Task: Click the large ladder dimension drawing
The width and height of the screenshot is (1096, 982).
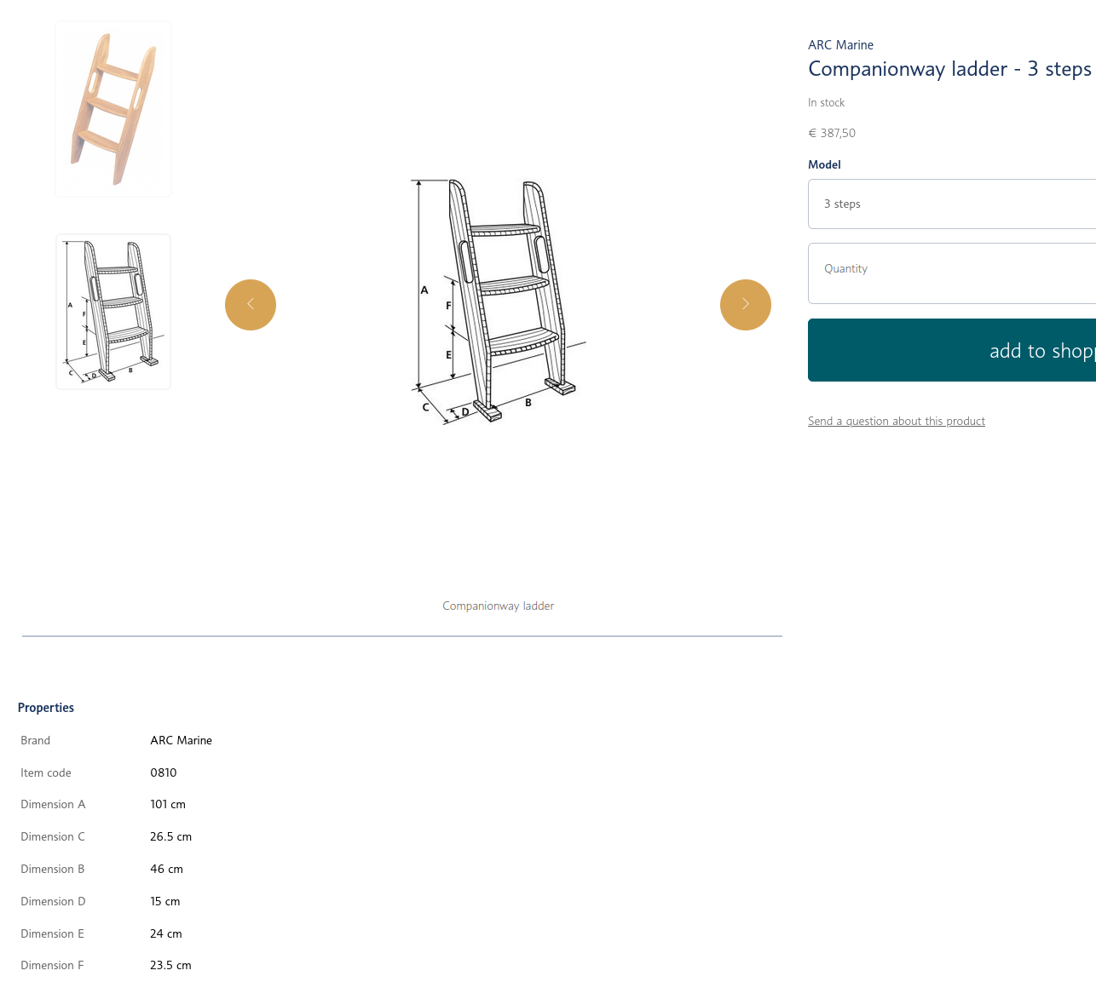Action: [498, 301]
